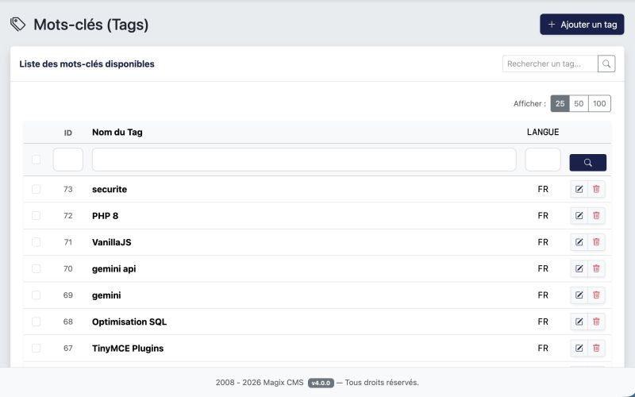Sort by the Nom du Tag header
The image size is (635, 397).
click(x=117, y=132)
